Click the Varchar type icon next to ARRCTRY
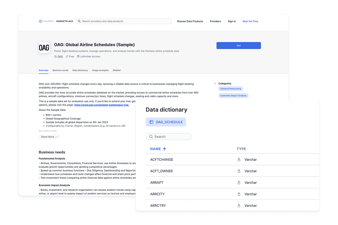This screenshot has width=338, height=225. (x=239, y=205)
